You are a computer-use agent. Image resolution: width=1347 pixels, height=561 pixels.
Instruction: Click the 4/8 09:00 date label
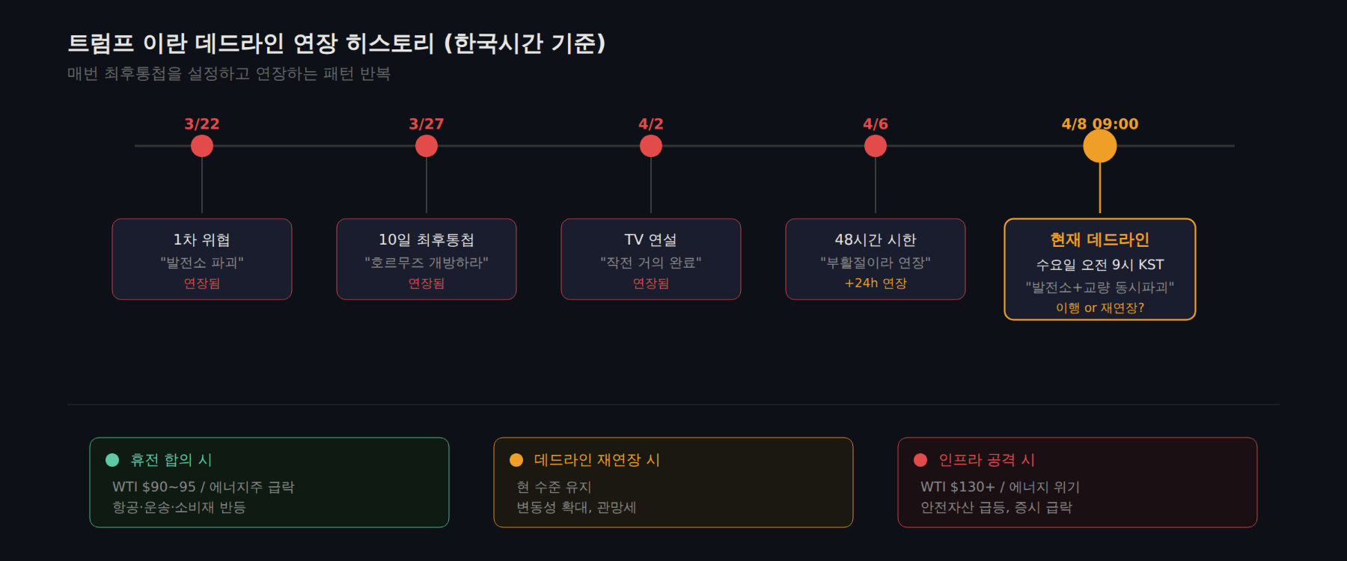click(x=1100, y=124)
